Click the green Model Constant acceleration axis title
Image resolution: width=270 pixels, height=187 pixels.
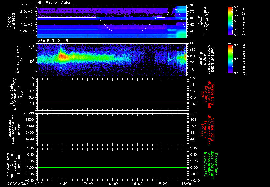tap(210, 165)
